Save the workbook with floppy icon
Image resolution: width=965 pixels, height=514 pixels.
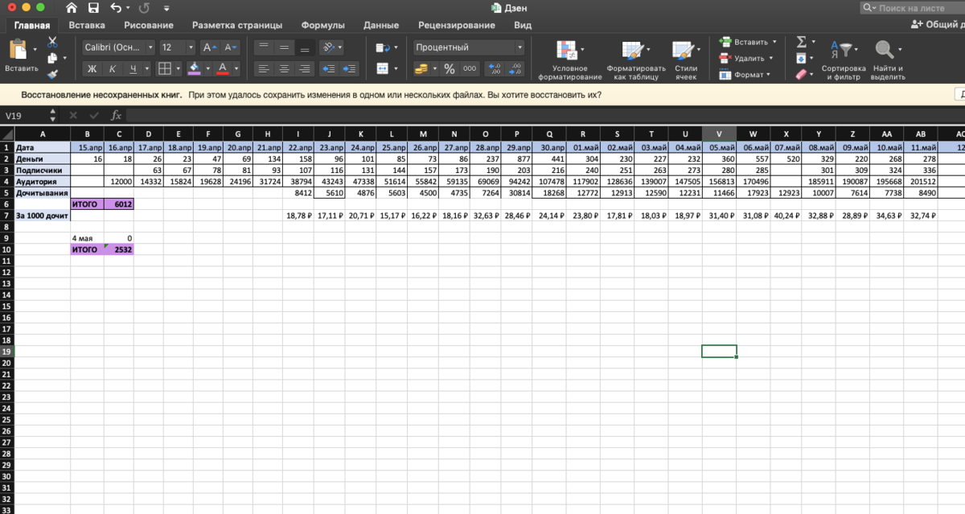[x=93, y=8]
